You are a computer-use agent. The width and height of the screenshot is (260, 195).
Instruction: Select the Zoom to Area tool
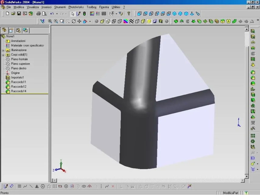tap(56, 21)
